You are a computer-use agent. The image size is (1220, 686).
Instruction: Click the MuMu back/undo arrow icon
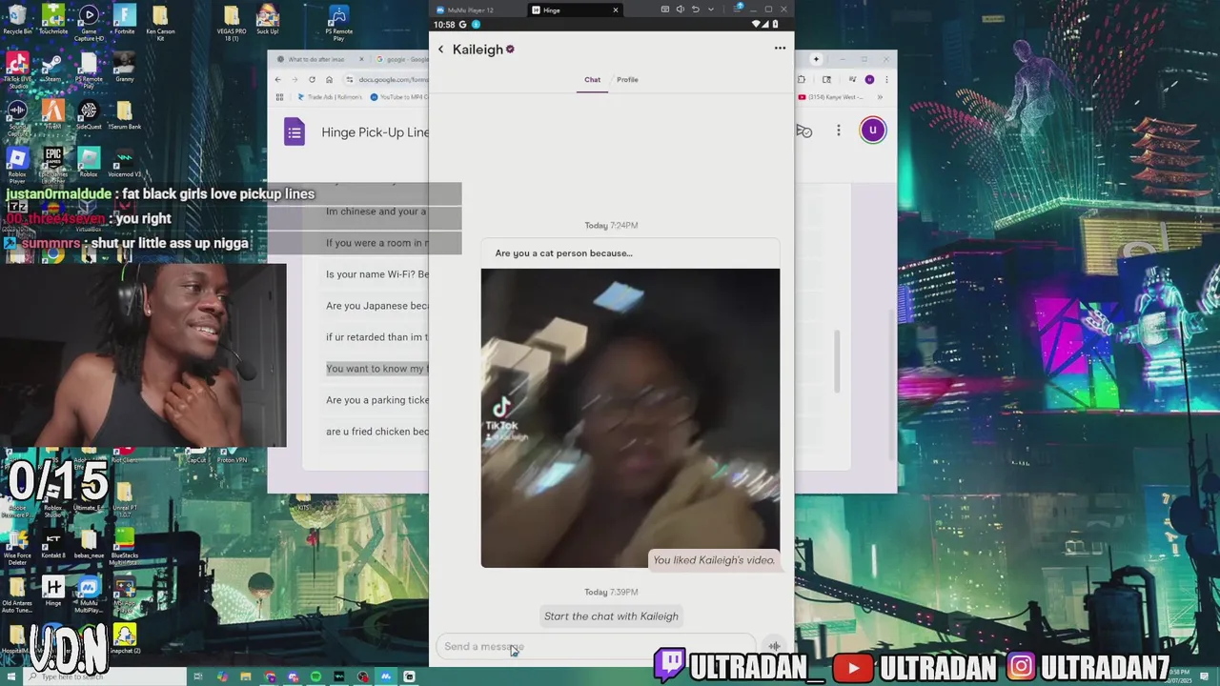coord(695,10)
